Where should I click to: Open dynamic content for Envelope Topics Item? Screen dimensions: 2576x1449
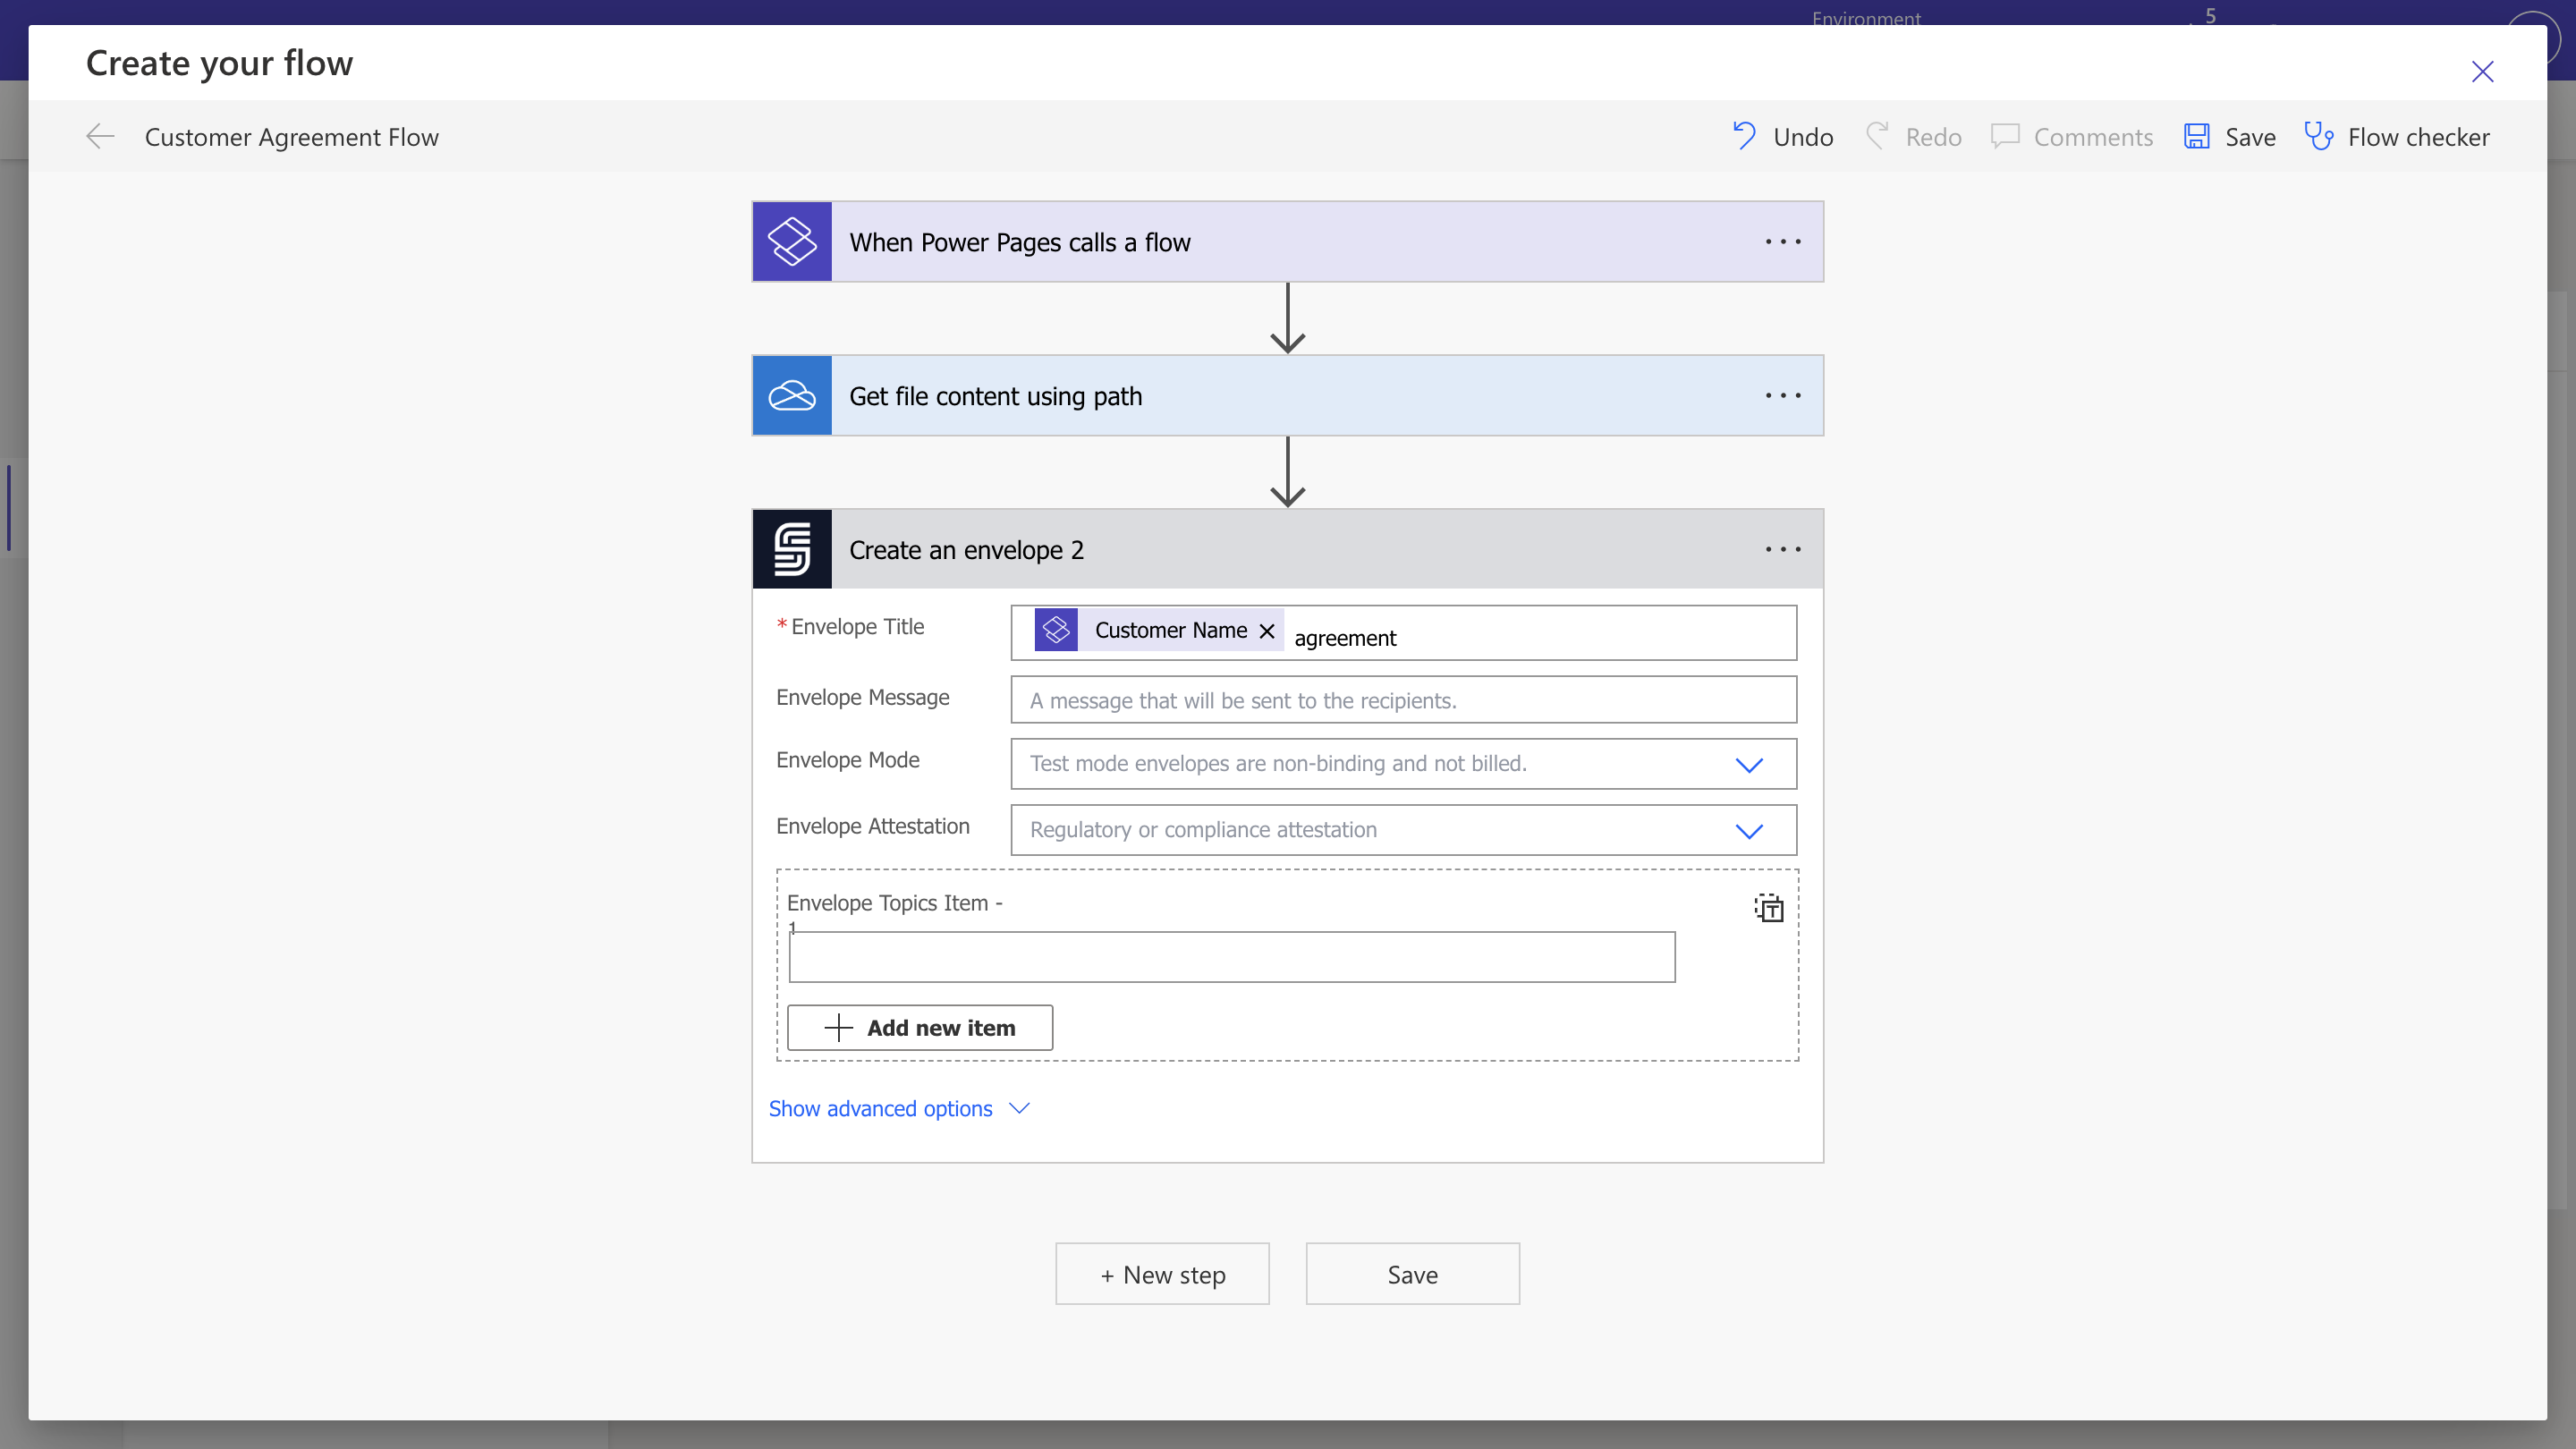pyautogui.click(x=1768, y=907)
